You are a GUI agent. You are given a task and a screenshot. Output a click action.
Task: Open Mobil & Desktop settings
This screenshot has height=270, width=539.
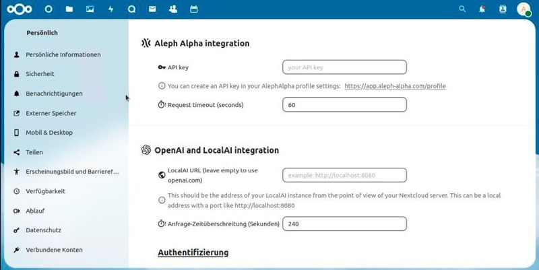(49, 133)
